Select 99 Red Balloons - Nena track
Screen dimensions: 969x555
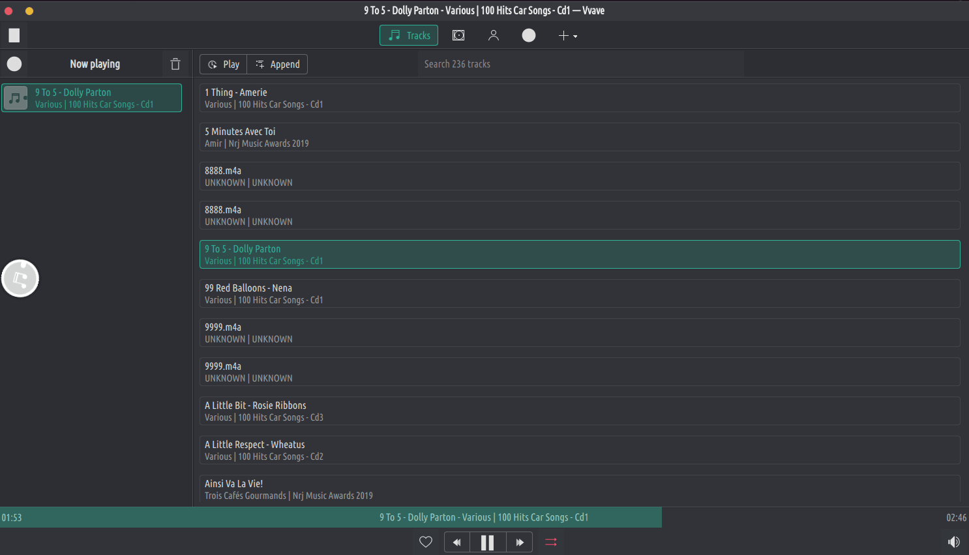579,293
